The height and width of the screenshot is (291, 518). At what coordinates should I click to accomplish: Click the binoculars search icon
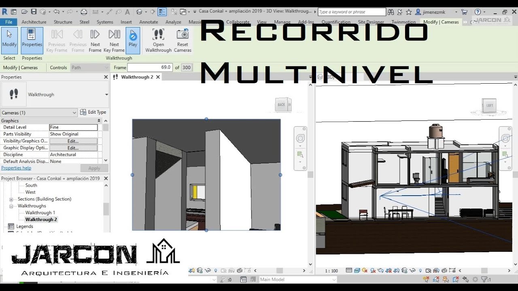click(x=391, y=12)
